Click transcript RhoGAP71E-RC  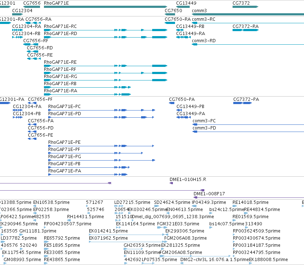pos(105,30)
